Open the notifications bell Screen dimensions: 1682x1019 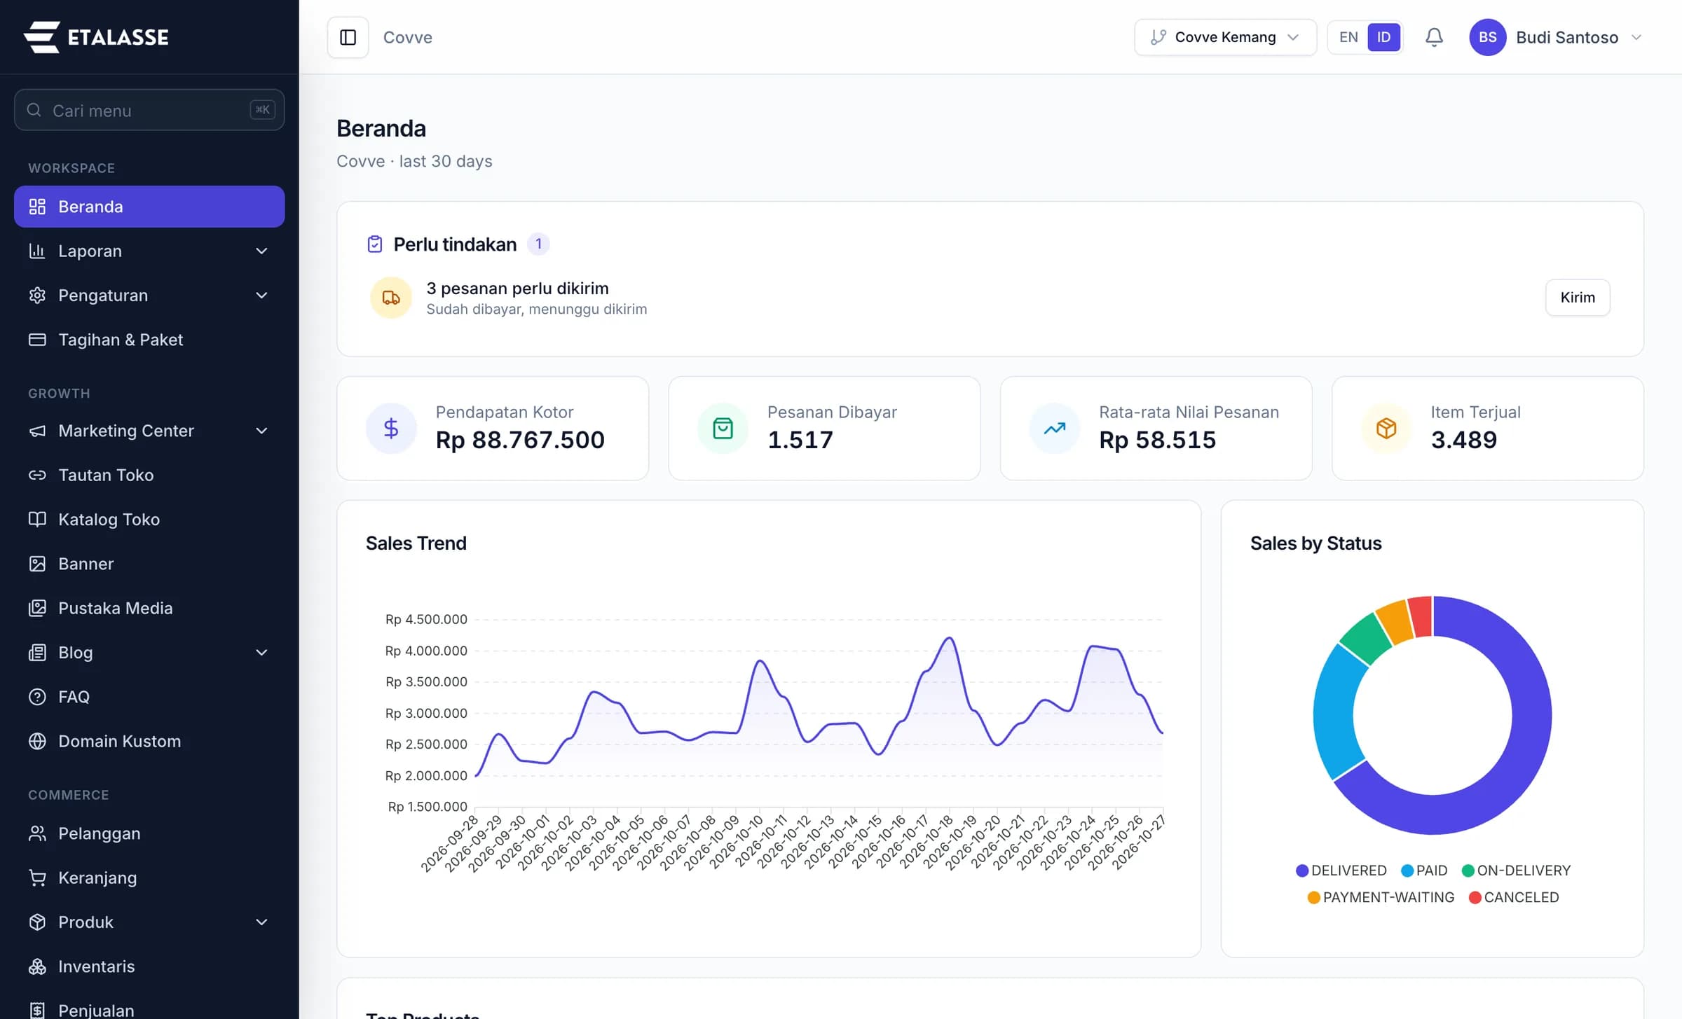coord(1434,37)
